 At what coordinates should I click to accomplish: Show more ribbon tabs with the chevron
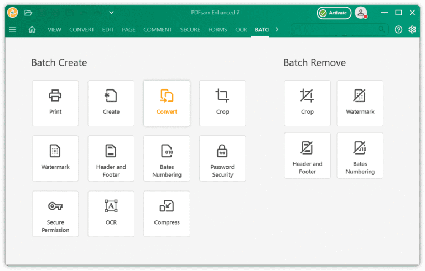click(277, 29)
